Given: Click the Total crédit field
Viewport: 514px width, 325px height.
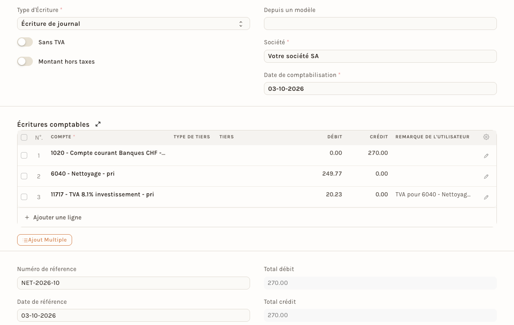Looking at the screenshot, I should click(x=380, y=315).
